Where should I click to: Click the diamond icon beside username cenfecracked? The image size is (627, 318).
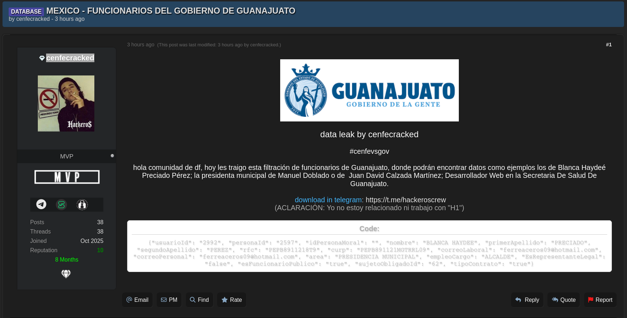coord(42,58)
